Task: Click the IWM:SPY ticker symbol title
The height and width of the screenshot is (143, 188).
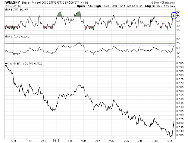Action: 12,2
